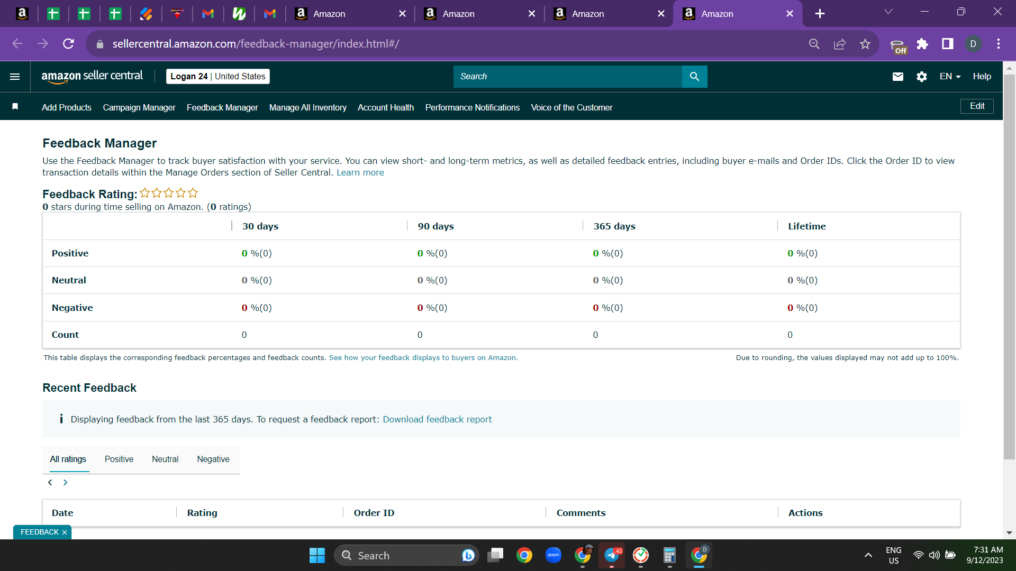Image resolution: width=1016 pixels, height=571 pixels.
Task: Open the settings gear icon
Action: coord(922,77)
